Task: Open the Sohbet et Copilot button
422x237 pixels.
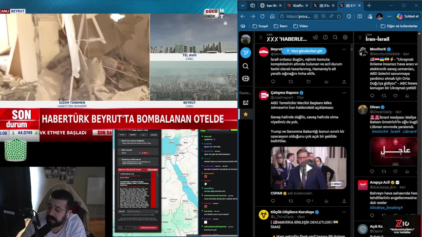Action: click(x=408, y=16)
